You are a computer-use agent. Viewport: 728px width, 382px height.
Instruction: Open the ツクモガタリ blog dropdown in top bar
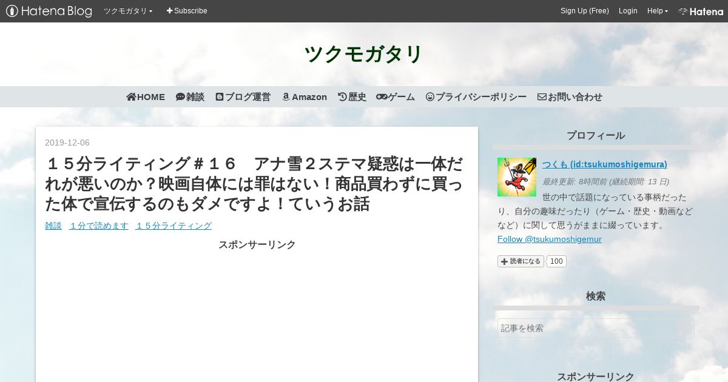click(128, 11)
